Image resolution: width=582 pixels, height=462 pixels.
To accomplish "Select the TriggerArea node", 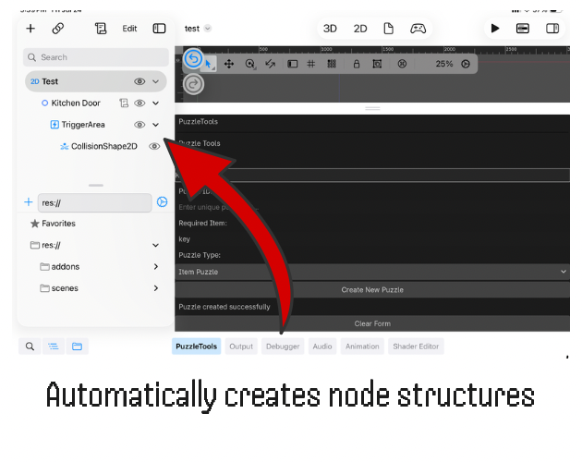I will click(x=83, y=125).
